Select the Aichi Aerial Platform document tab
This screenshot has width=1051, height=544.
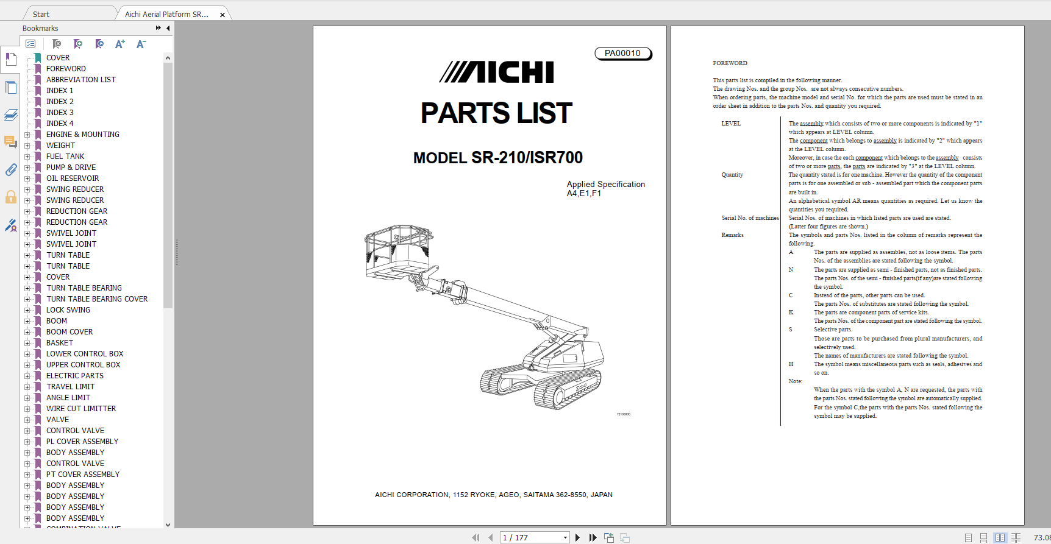[x=166, y=14]
